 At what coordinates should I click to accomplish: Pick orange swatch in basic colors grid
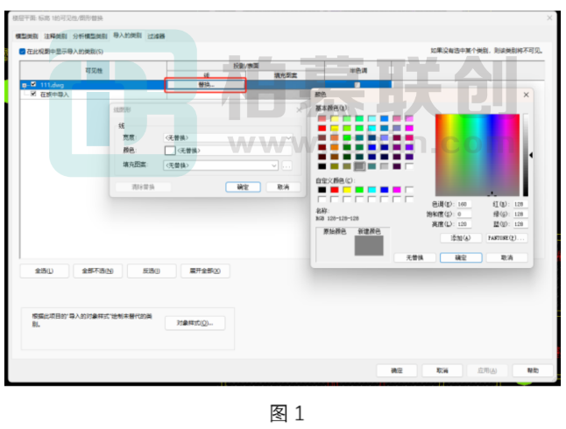coord(335,147)
